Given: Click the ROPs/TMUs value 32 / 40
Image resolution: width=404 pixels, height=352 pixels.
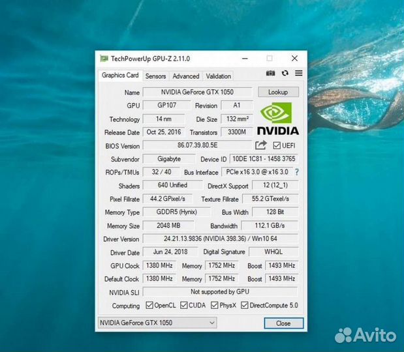Looking at the screenshot, I should [161, 172].
